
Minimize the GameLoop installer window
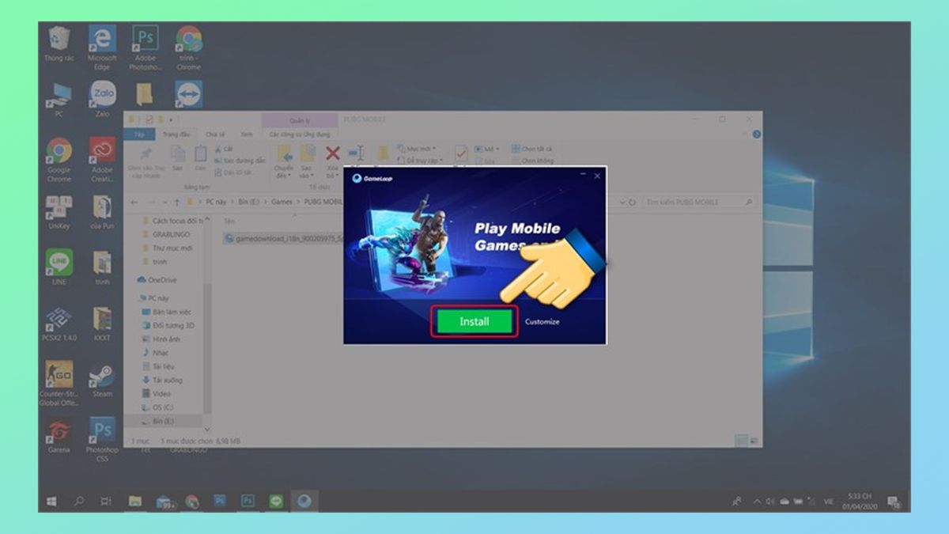tap(583, 173)
